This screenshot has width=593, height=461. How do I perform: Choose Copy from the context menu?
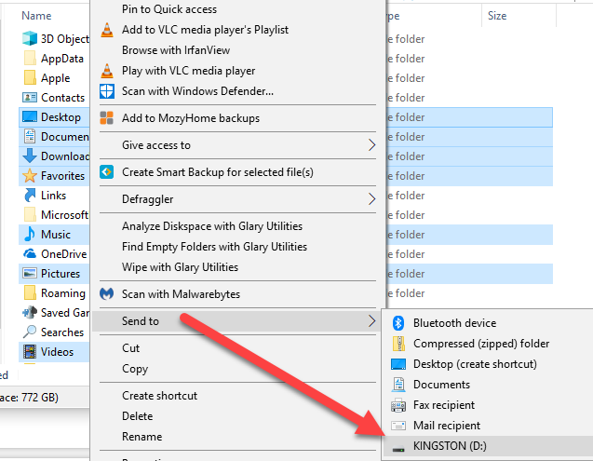point(136,369)
